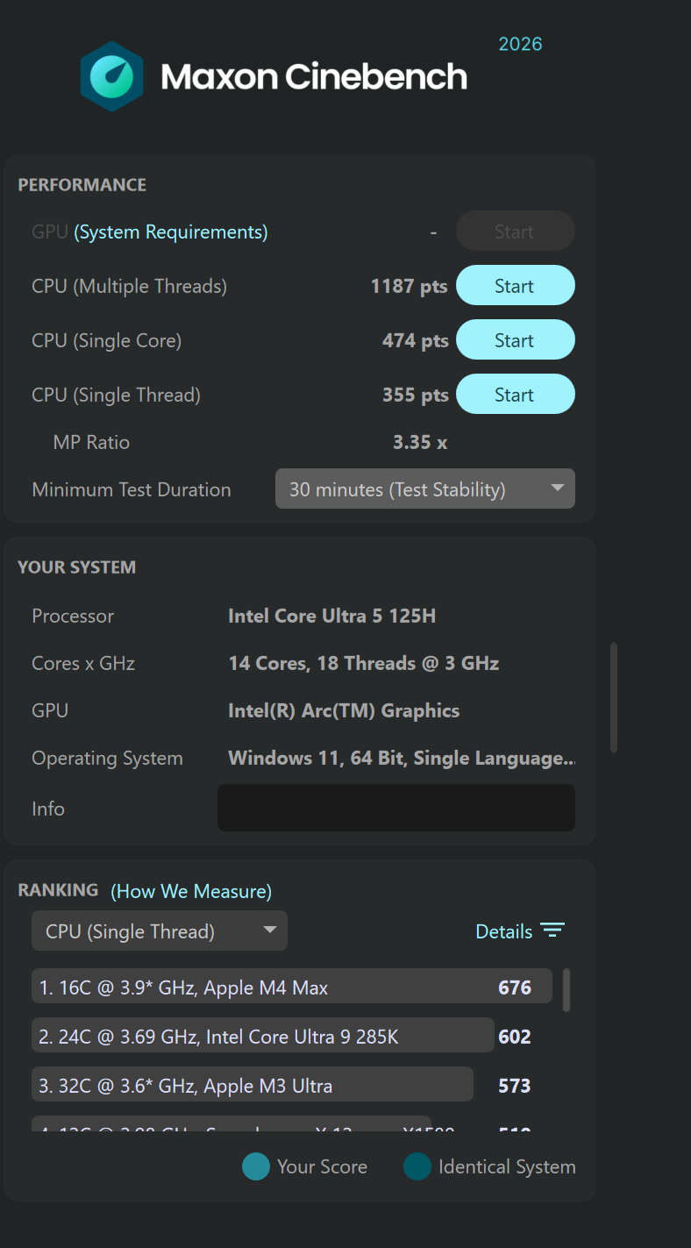Run the CPU Single Thread benchmark
The image size is (691, 1248).
515,395
